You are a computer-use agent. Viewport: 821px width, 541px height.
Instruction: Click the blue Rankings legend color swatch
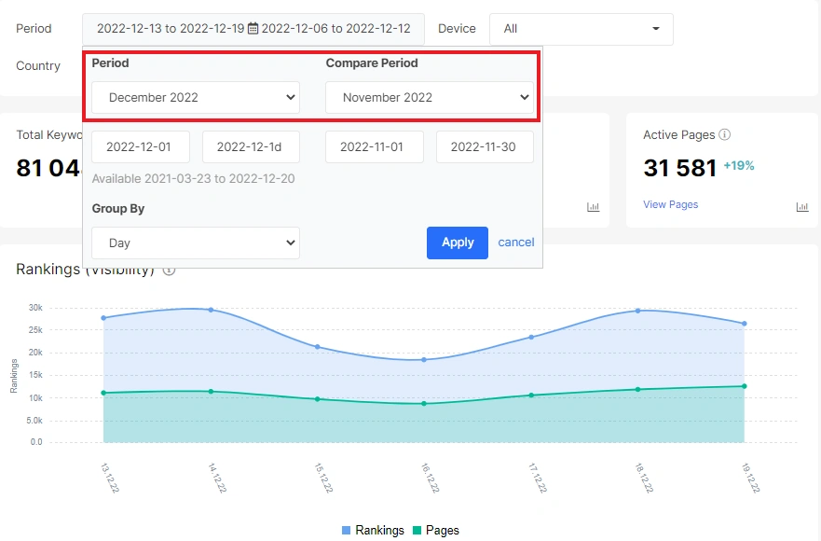tap(345, 529)
